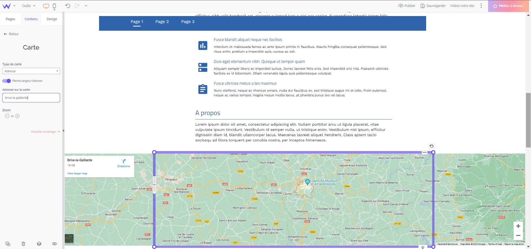
Task: Open the layers icon in panel footer
Action: click(39, 244)
